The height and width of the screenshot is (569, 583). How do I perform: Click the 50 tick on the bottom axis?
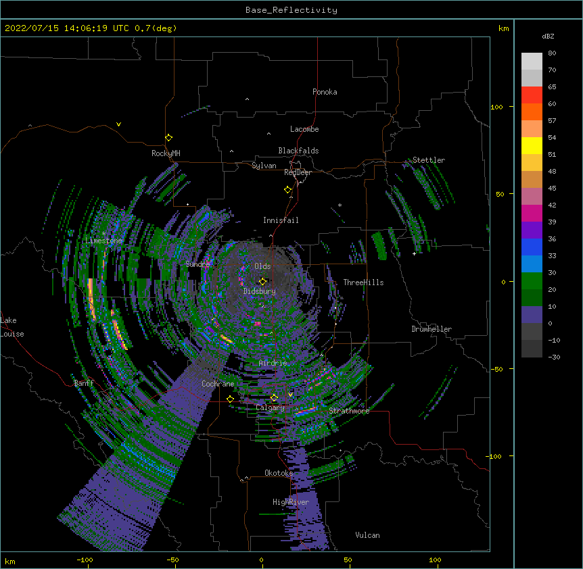(348, 560)
